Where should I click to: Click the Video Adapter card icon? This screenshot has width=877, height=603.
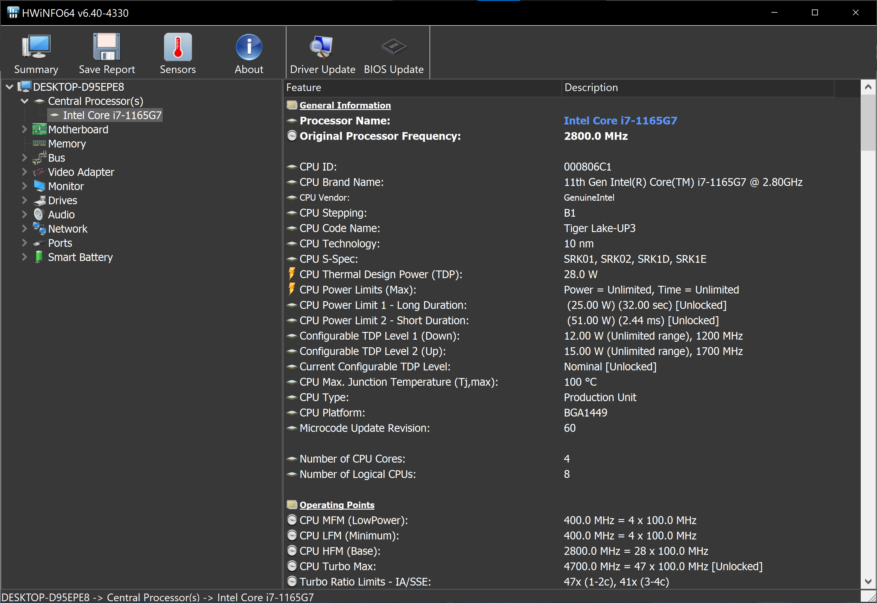coord(39,172)
